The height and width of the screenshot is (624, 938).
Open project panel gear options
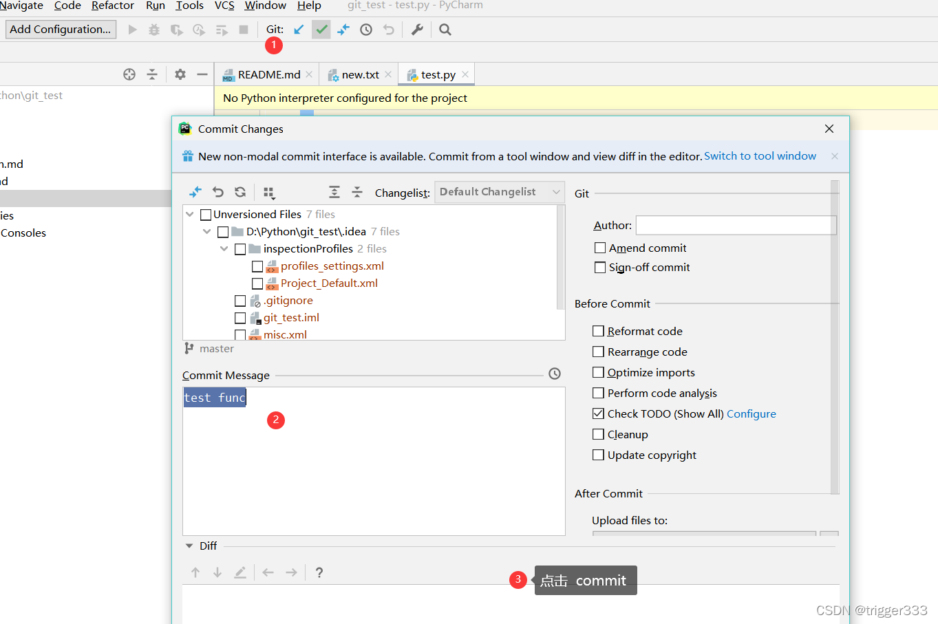(180, 74)
